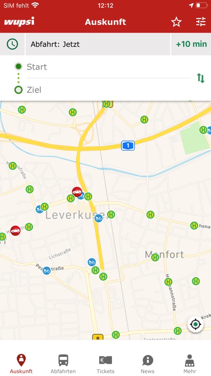Open the Tickets tab
This screenshot has height=376, width=211.
(x=105, y=364)
